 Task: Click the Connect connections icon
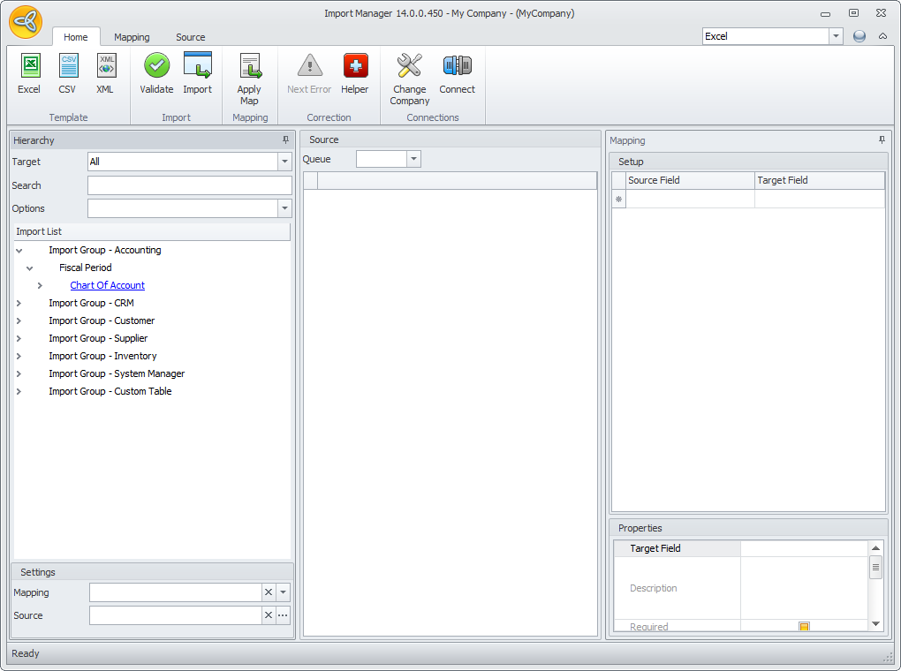(457, 67)
